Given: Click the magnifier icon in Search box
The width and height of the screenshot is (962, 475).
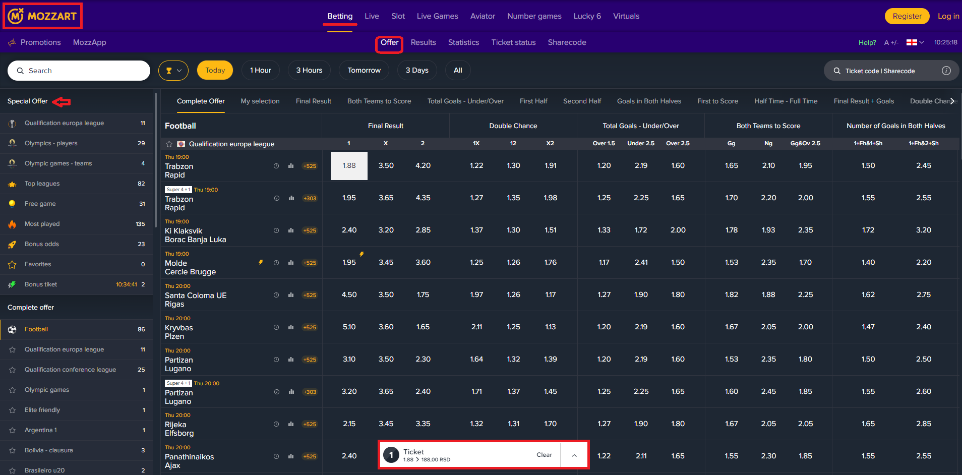Looking at the screenshot, I should point(20,71).
